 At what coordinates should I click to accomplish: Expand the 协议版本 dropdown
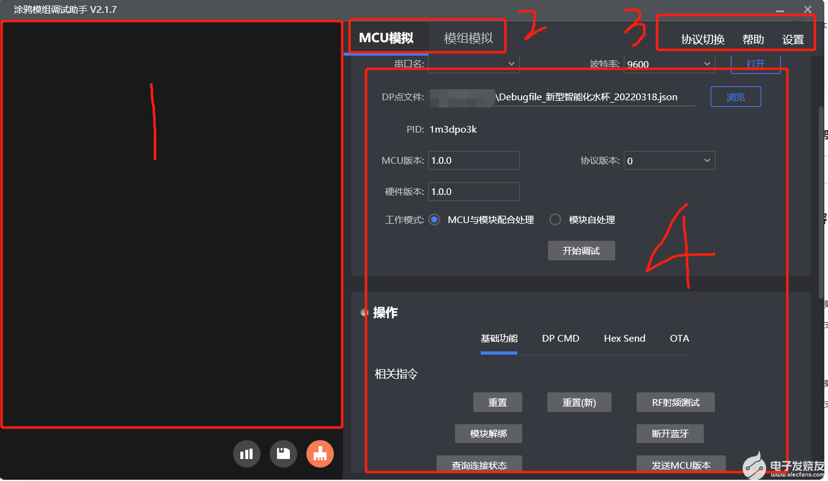(x=670, y=161)
